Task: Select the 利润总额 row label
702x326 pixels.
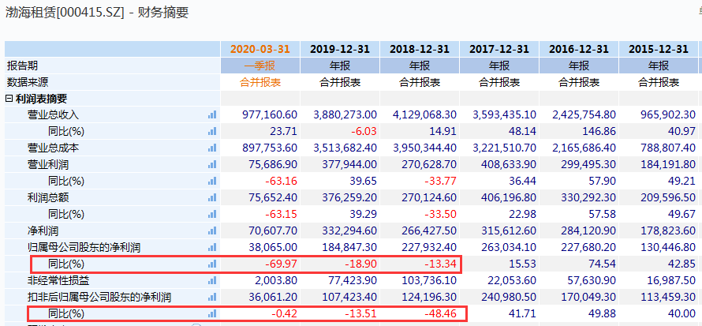Action: click(x=48, y=197)
